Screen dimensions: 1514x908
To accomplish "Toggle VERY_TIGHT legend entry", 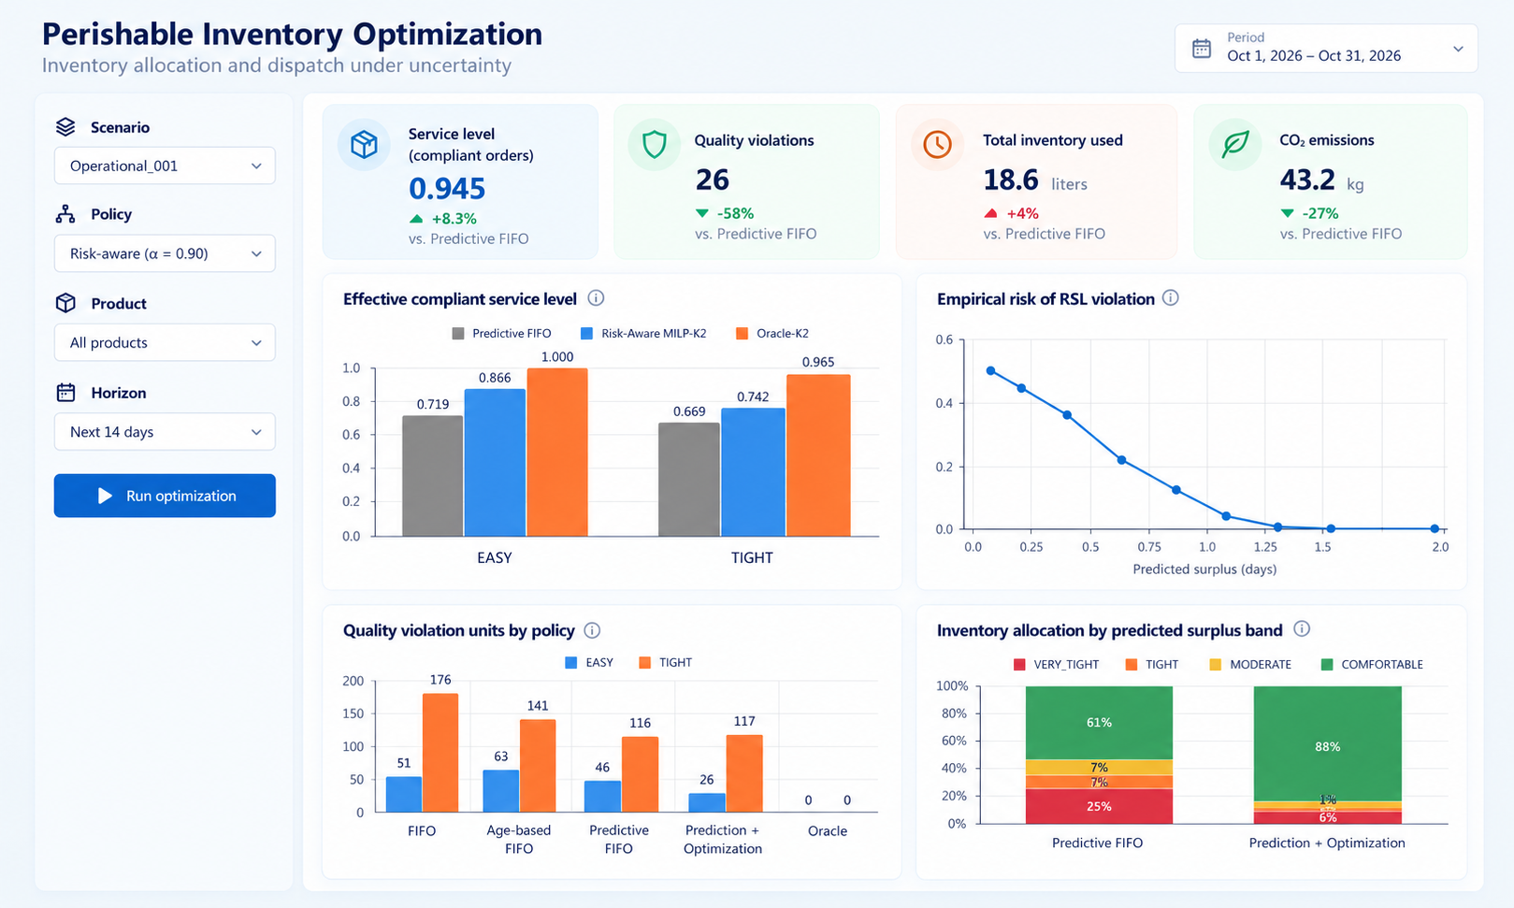I will tap(1056, 664).
